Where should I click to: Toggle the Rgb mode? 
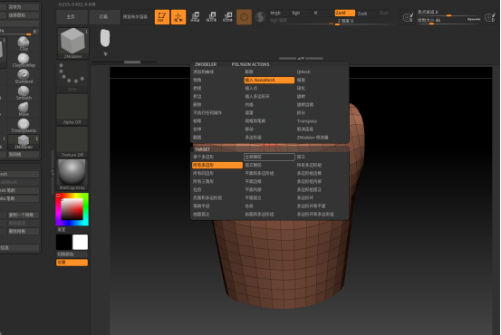pyautogui.click(x=296, y=13)
